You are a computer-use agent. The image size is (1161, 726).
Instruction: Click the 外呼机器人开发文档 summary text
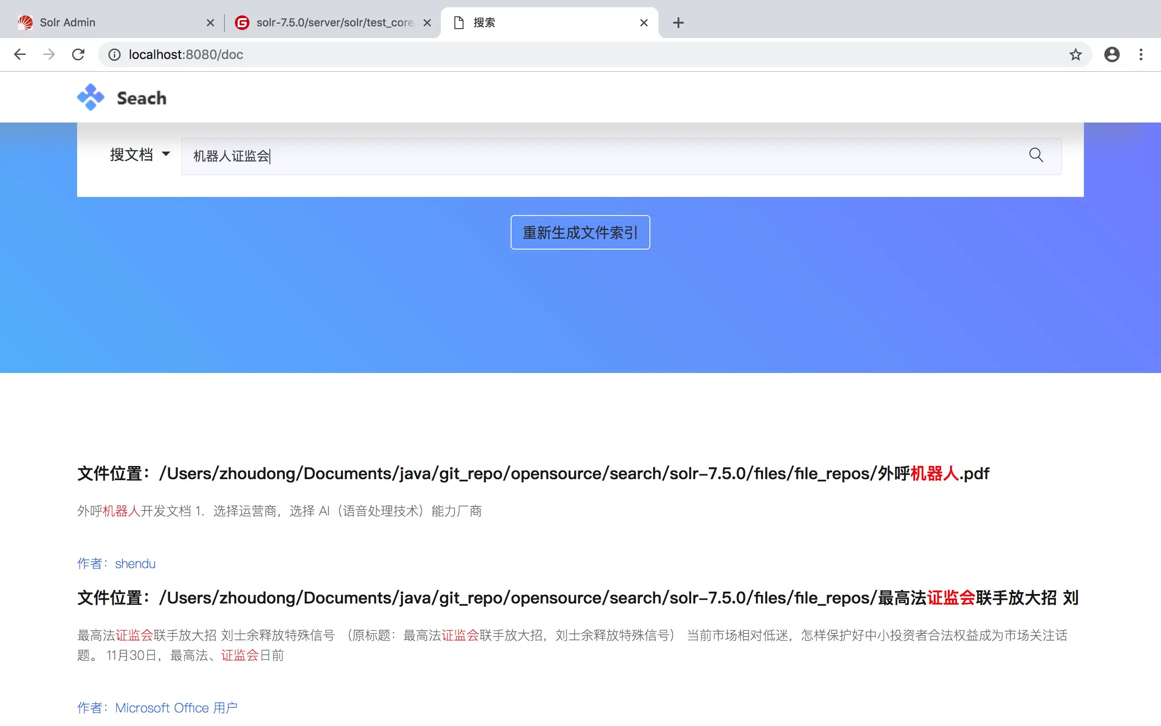[279, 511]
